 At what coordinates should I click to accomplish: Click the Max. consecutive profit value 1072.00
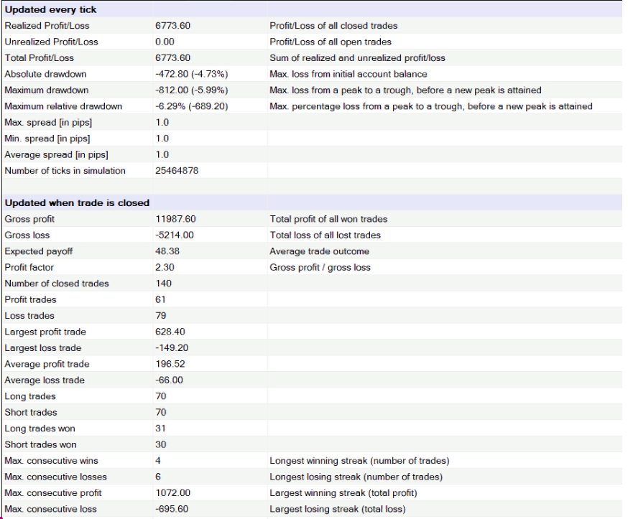click(x=172, y=493)
